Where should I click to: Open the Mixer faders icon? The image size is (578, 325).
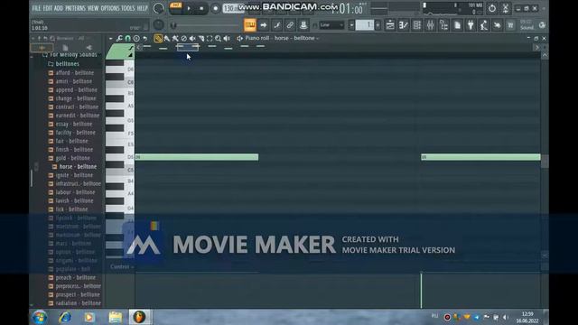coord(430,25)
